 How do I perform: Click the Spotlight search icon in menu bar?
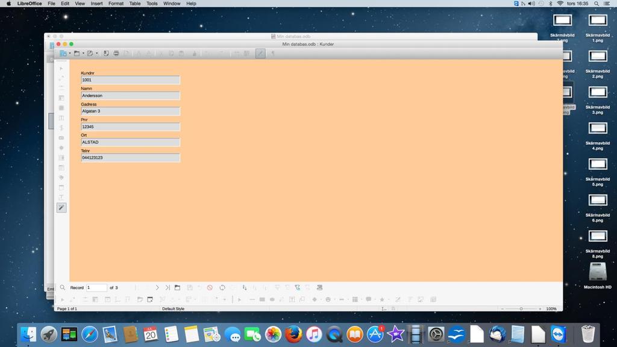click(x=597, y=4)
